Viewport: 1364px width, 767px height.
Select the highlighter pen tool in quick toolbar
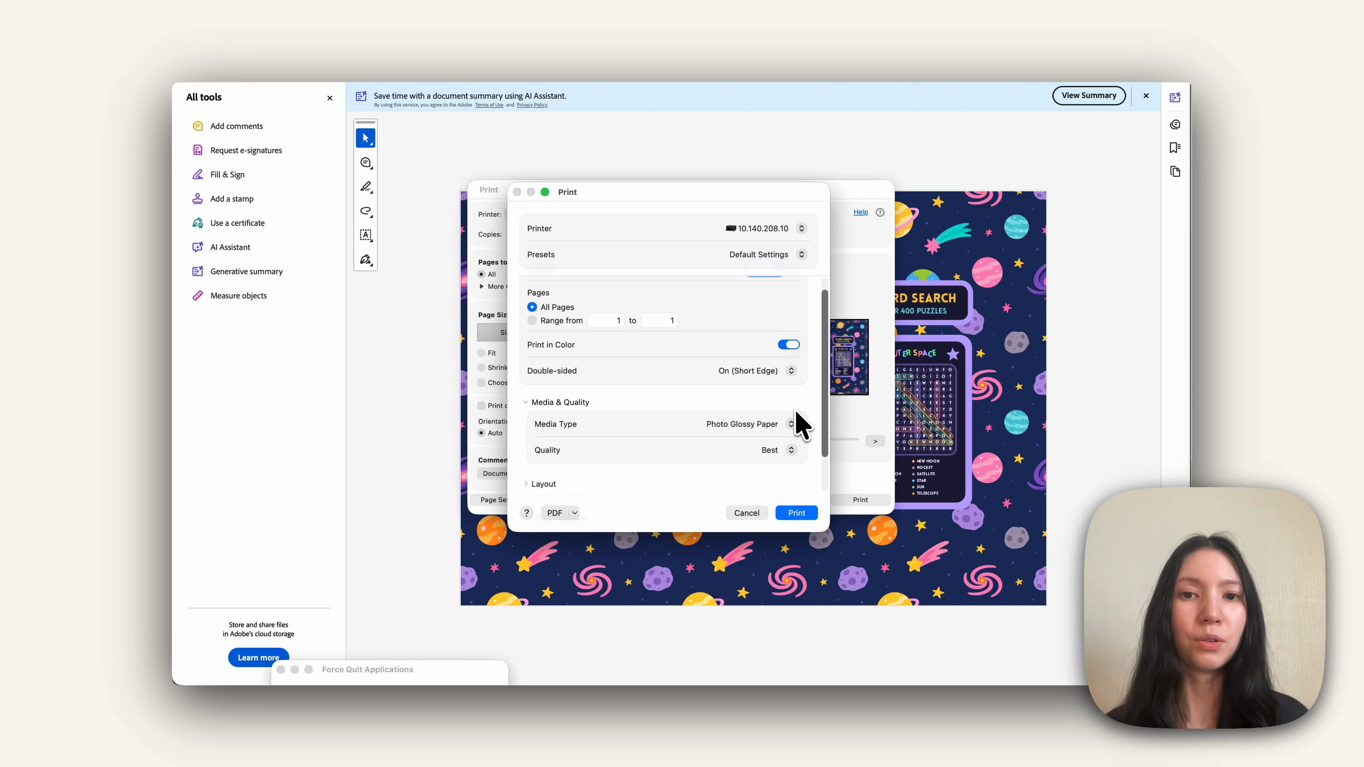click(366, 187)
